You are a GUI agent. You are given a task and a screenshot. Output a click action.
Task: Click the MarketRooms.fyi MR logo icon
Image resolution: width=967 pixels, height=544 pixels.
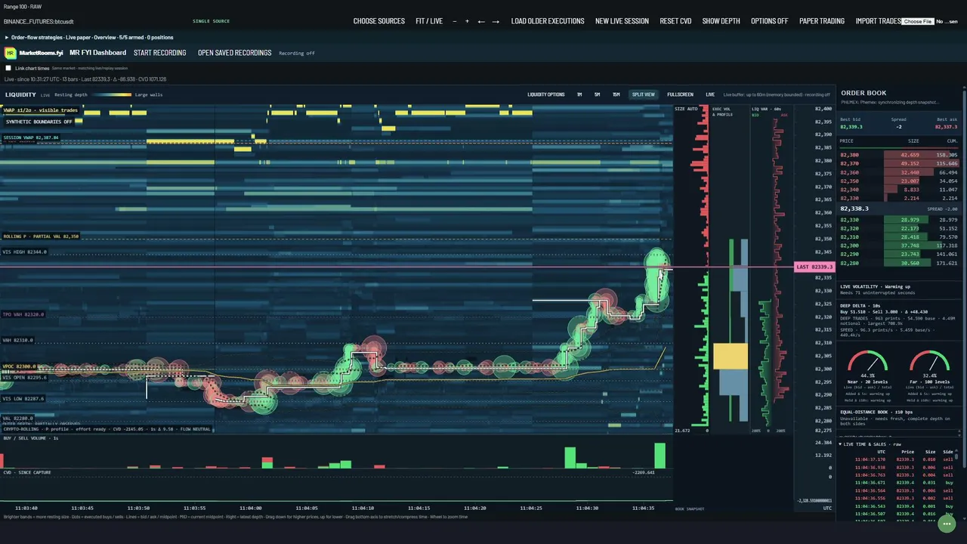click(x=11, y=53)
